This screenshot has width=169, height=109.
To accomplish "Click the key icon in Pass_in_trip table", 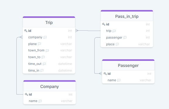I will [x=104, y=24].
